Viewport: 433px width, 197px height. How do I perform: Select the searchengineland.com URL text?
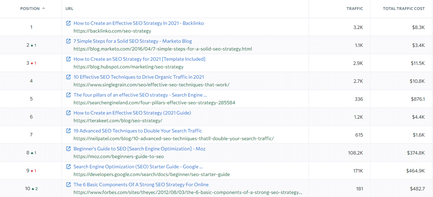pyautogui.click(x=154, y=103)
